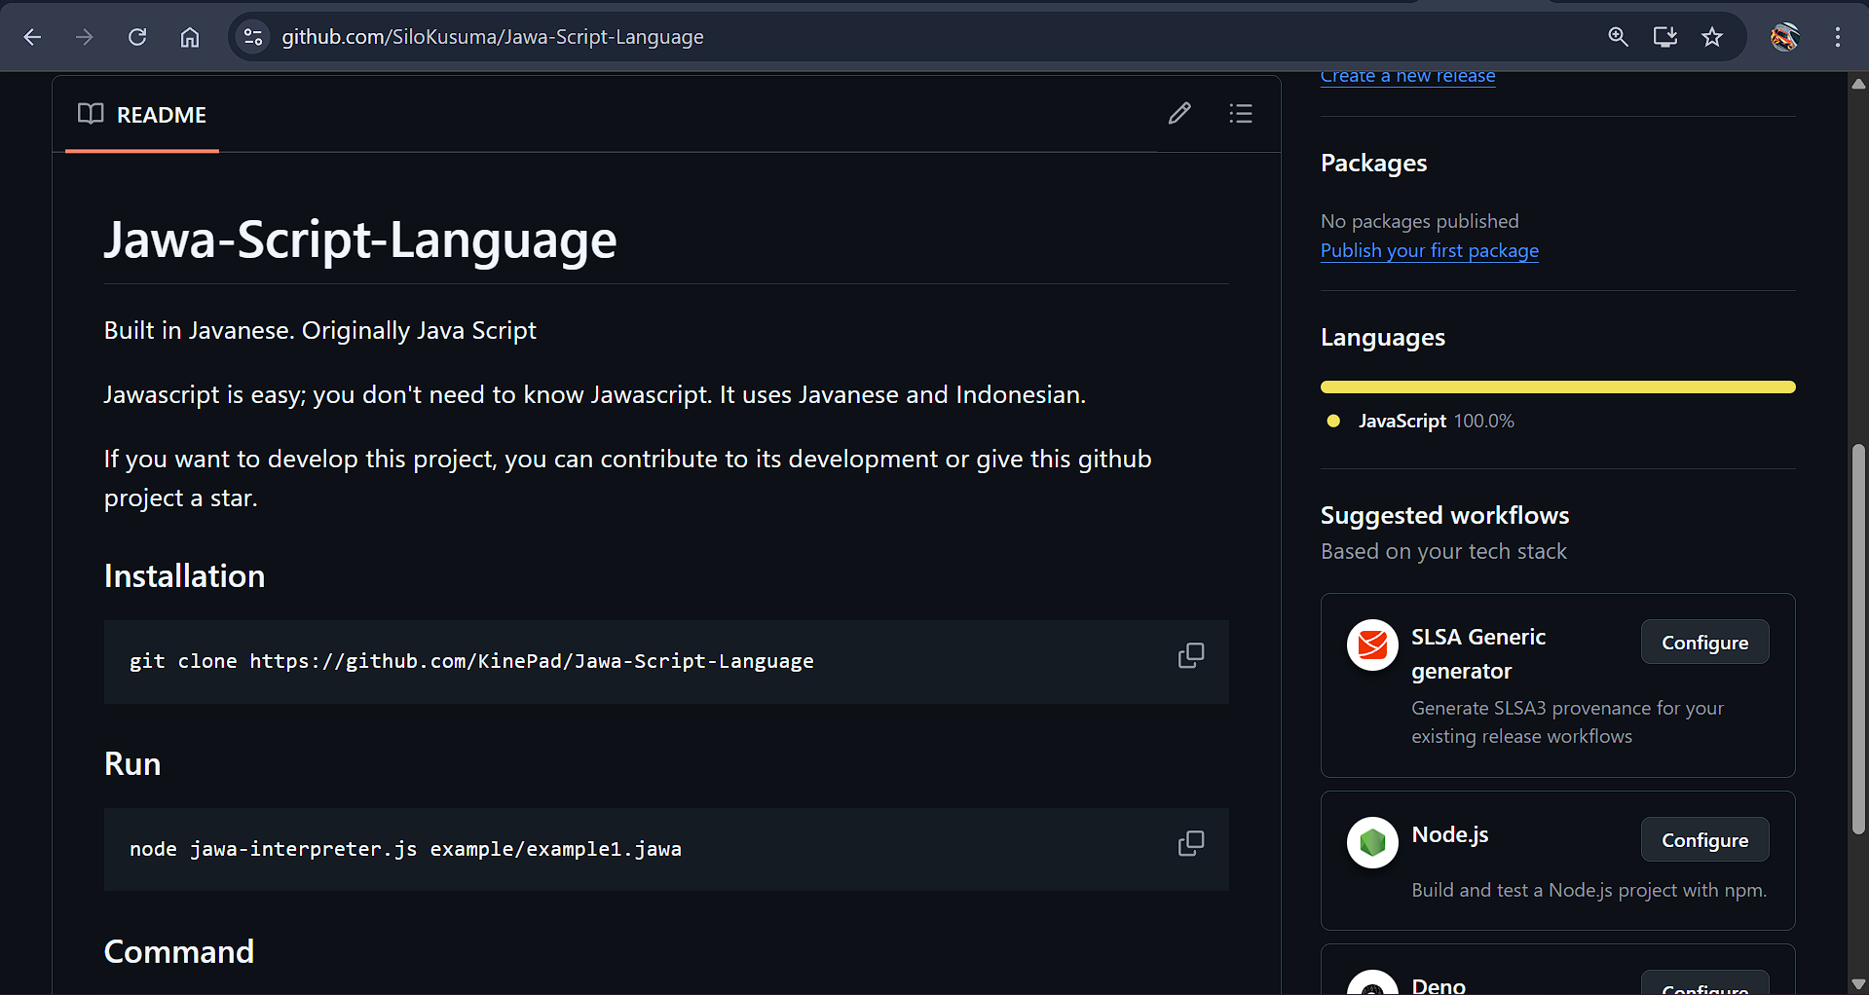Reload the page

click(x=137, y=37)
